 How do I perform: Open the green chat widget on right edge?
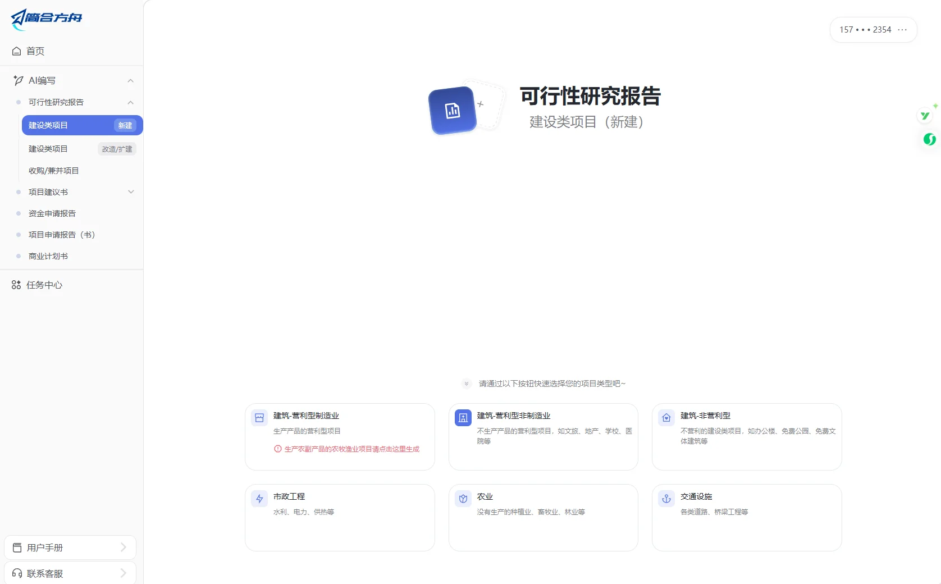click(929, 140)
